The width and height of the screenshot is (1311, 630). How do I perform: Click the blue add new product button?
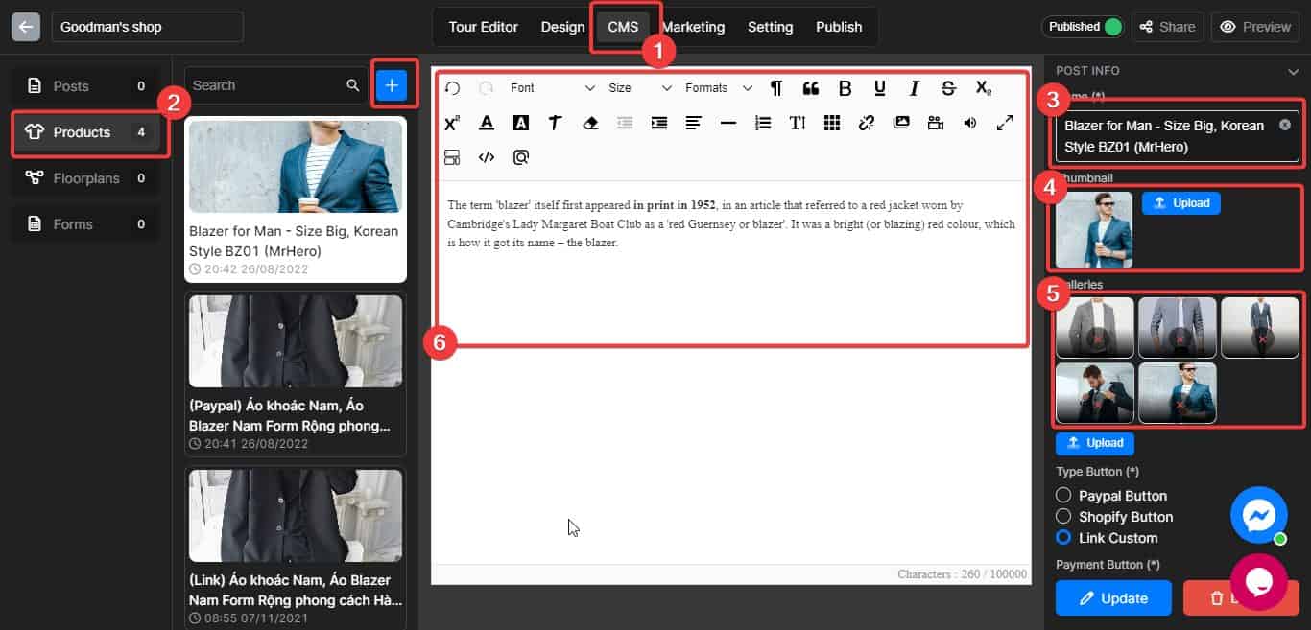[391, 85]
